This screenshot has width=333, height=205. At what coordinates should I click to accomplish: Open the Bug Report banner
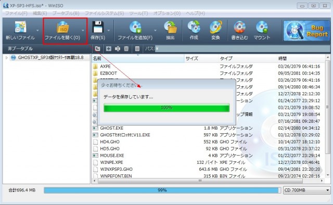coord(306,31)
